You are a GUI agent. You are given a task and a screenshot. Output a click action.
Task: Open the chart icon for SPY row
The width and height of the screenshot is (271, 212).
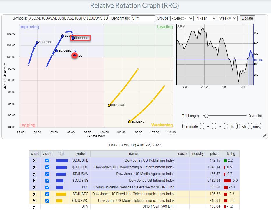coord(35,207)
